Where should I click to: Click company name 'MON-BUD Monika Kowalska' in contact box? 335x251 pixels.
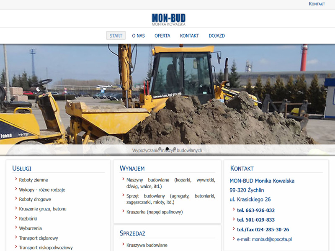(x=262, y=181)
